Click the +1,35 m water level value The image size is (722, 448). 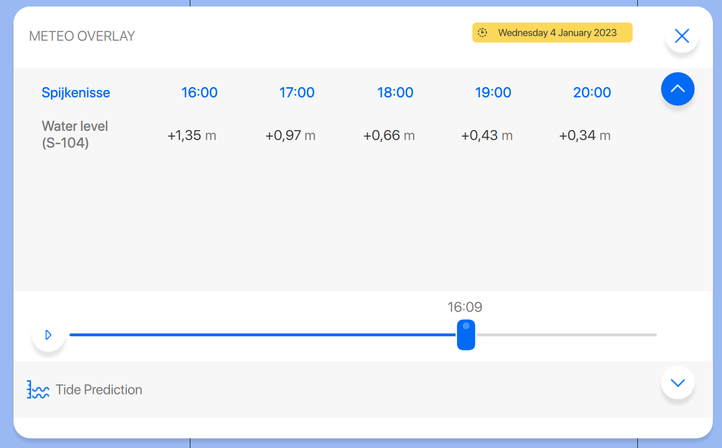pyautogui.click(x=192, y=136)
